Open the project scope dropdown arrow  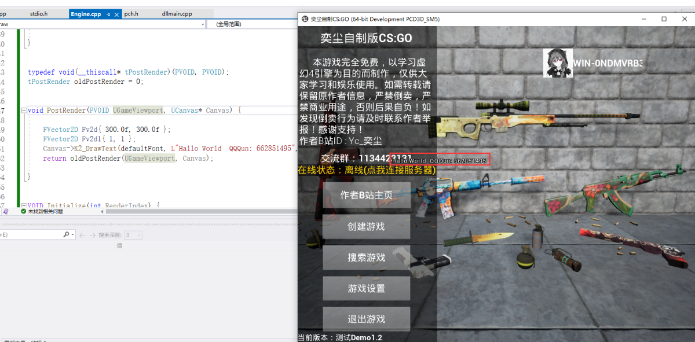coord(202,24)
